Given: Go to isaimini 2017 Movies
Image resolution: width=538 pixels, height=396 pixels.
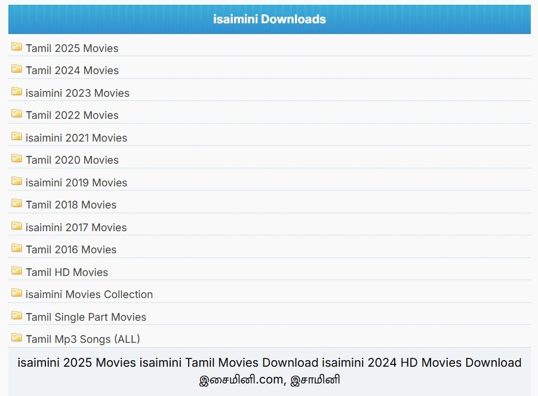Looking at the screenshot, I should click(x=76, y=227).
